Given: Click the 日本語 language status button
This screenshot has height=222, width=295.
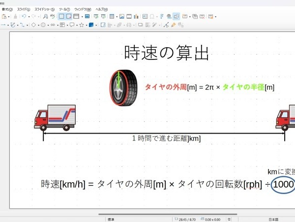Looking at the screenshot, I should point(273,220).
